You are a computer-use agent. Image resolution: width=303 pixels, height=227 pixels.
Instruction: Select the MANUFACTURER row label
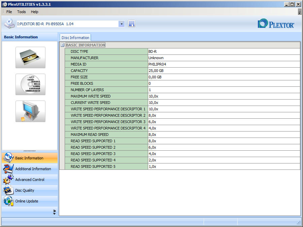tap(85, 58)
